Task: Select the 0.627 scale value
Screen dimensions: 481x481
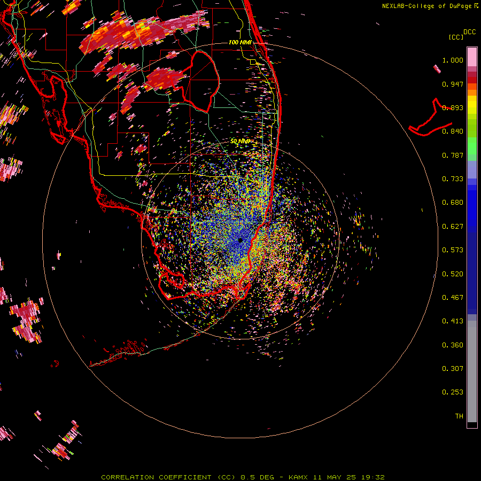Action: click(x=453, y=227)
